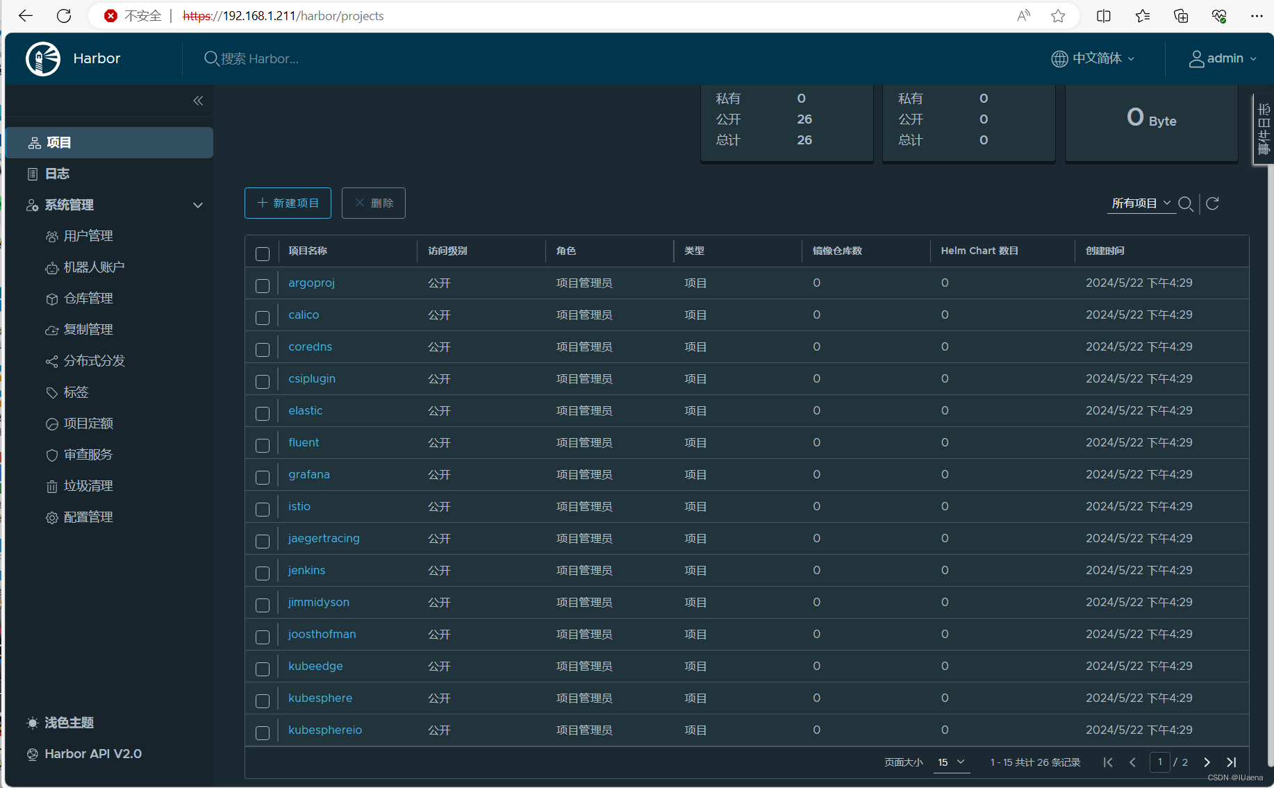Click the Harbor lighthouse logo
The width and height of the screenshot is (1274, 788).
click(x=43, y=58)
